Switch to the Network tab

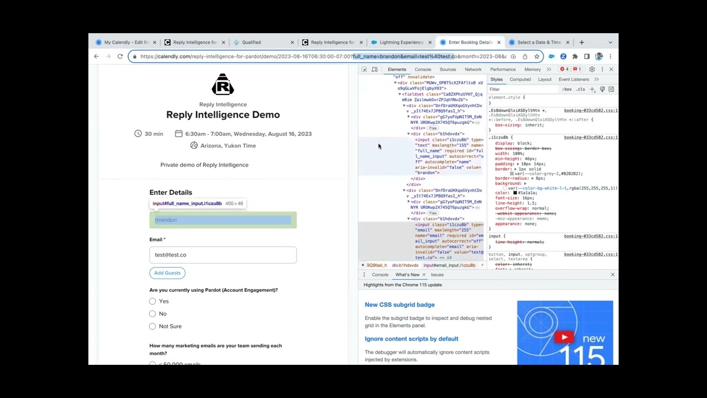(473, 70)
